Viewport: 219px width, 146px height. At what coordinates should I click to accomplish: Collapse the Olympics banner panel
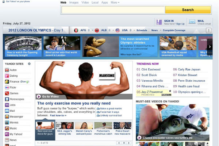pos(209,30)
